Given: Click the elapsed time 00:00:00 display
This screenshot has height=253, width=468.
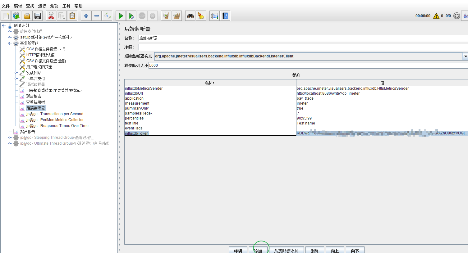Looking at the screenshot, I should pos(423,16).
